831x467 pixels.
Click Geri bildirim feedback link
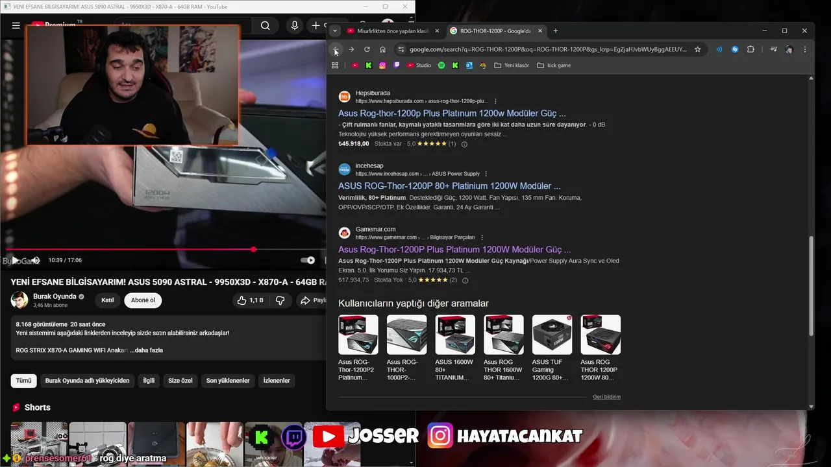[606, 397]
